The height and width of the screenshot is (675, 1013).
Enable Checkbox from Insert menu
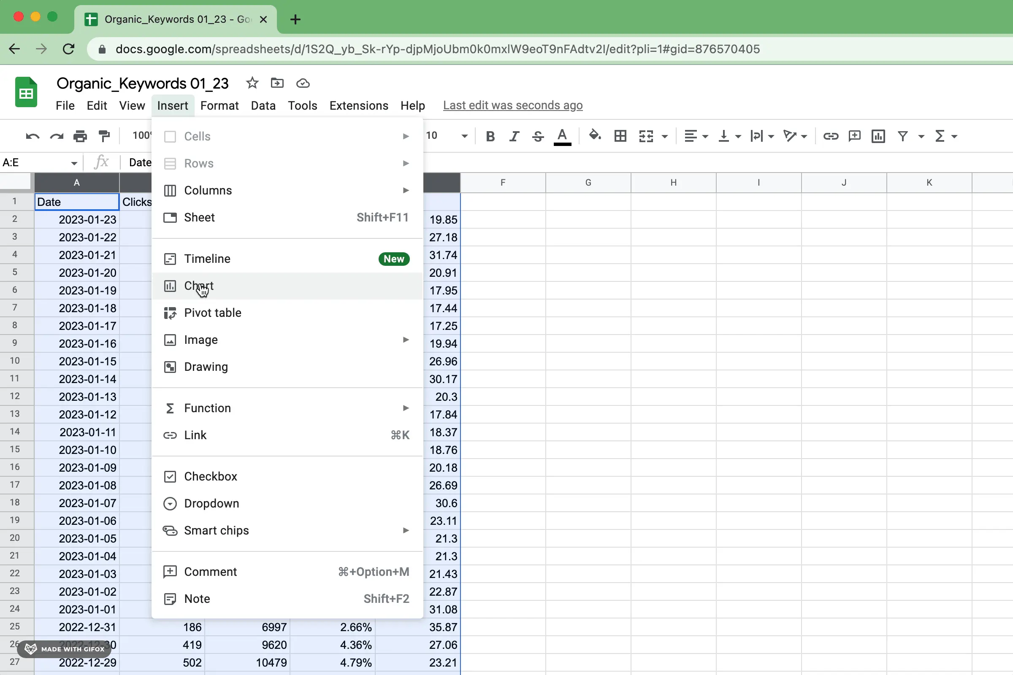[210, 476]
